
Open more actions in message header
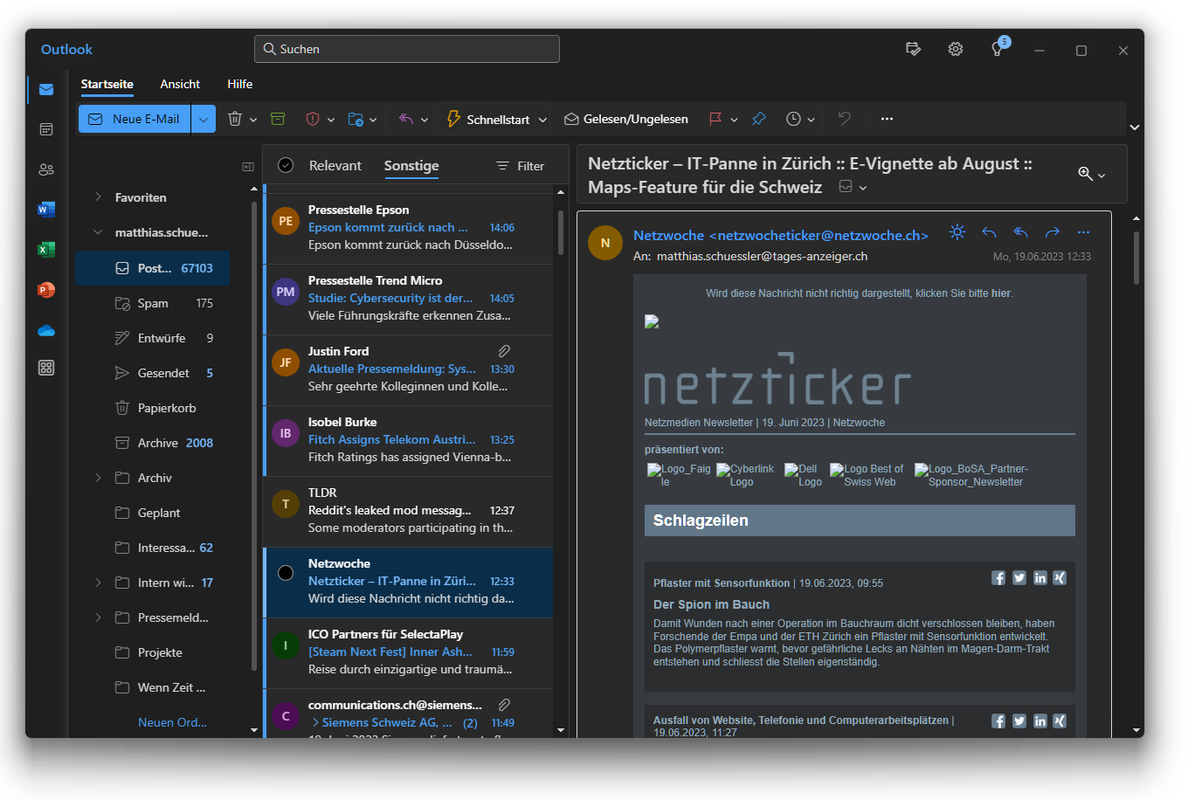coord(1083,232)
